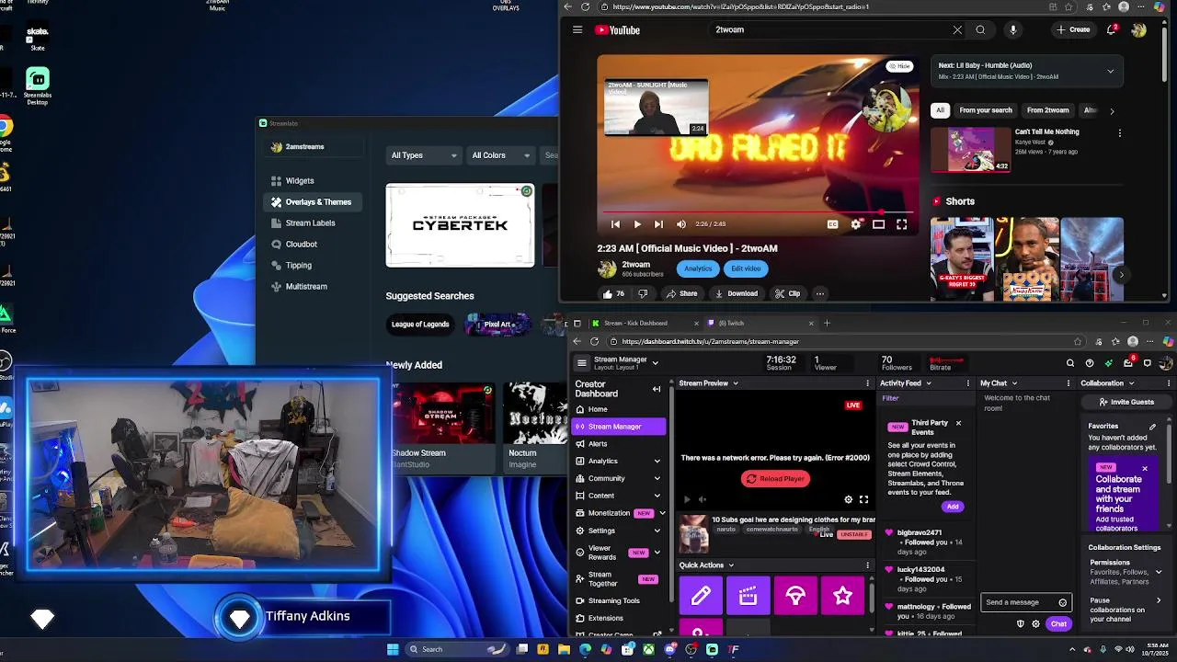This screenshot has width=1177, height=662.
Task: Click Invite Guests in Collaboration panel
Action: (x=1126, y=403)
